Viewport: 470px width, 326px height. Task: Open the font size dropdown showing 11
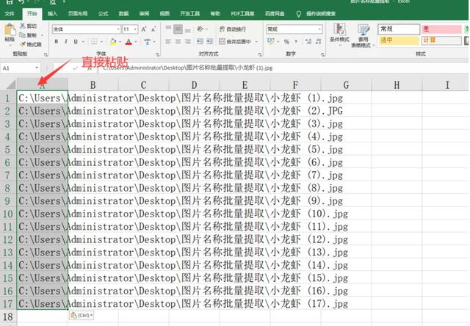coord(135,29)
